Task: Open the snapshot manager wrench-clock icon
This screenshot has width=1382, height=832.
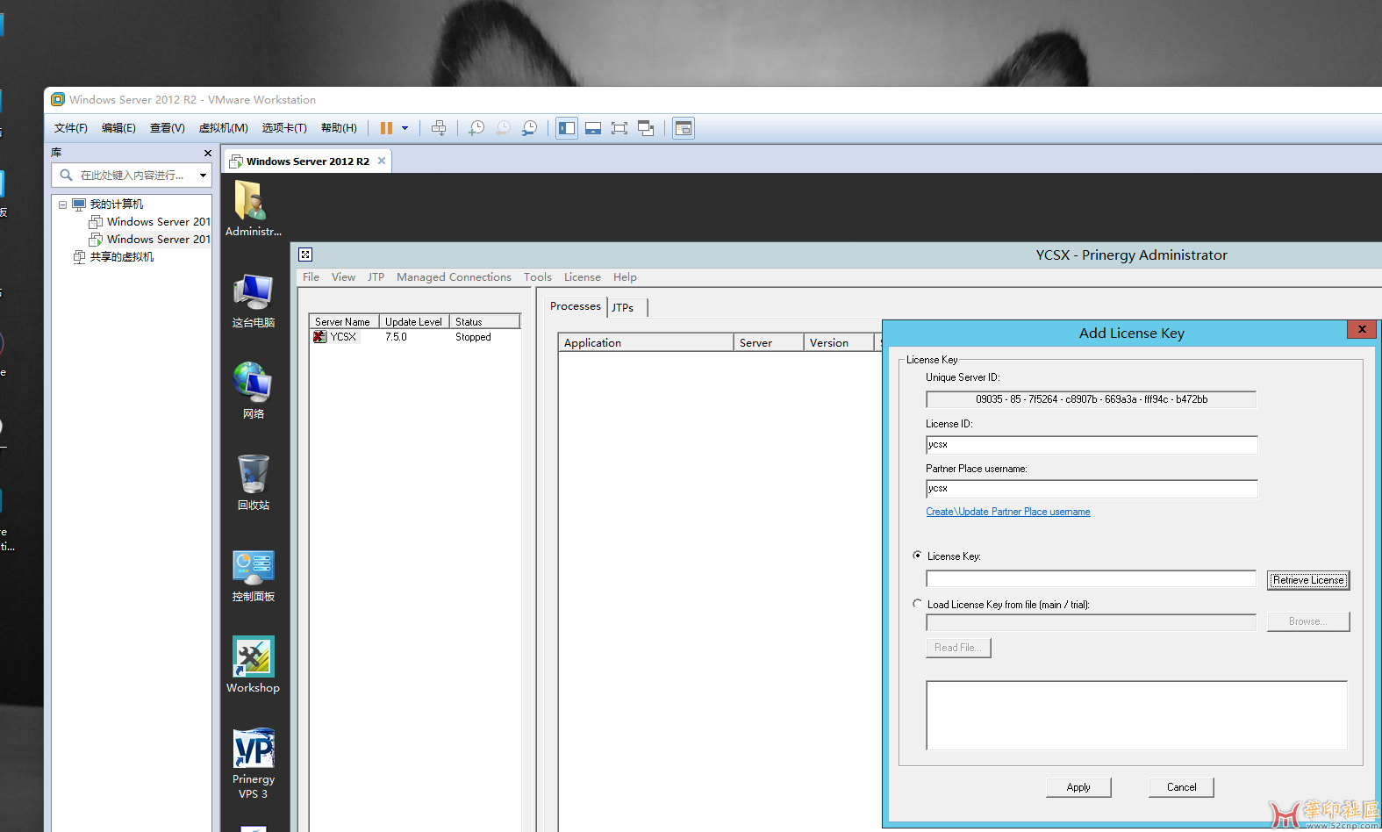Action: coord(529,128)
